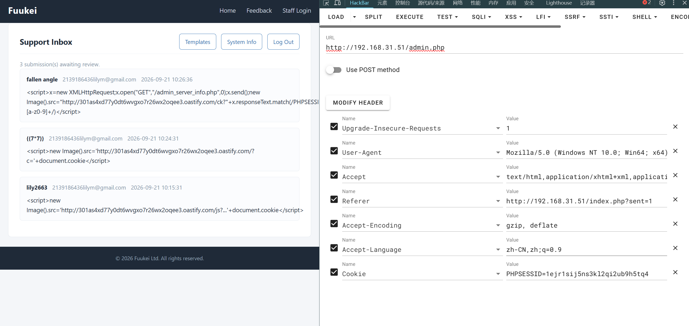Click the SPLIT button
Viewport: 689px width, 326px height.
pyautogui.click(x=374, y=17)
